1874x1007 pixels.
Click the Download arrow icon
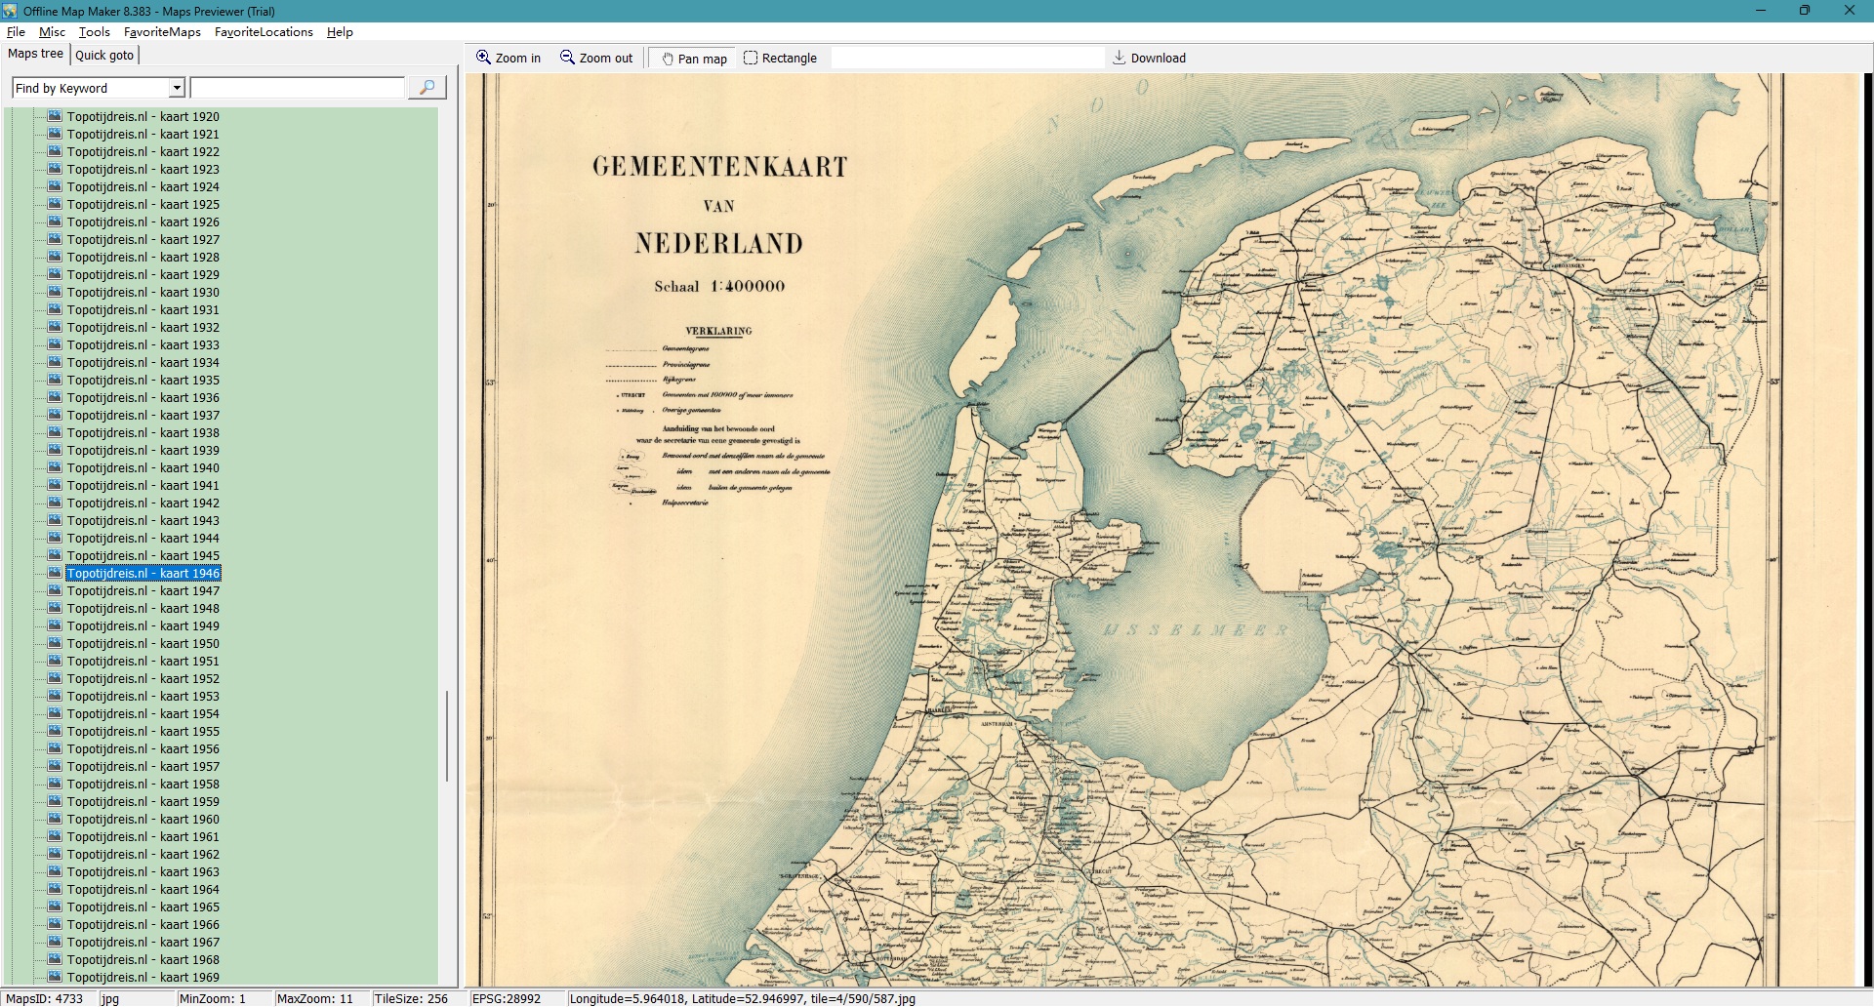click(x=1119, y=58)
